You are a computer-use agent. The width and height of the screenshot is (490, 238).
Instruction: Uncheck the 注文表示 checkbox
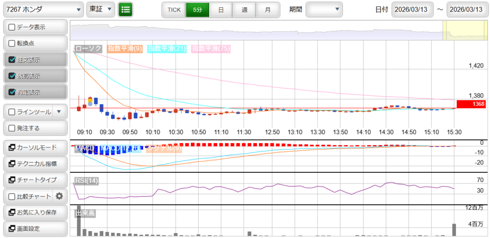point(12,60)
